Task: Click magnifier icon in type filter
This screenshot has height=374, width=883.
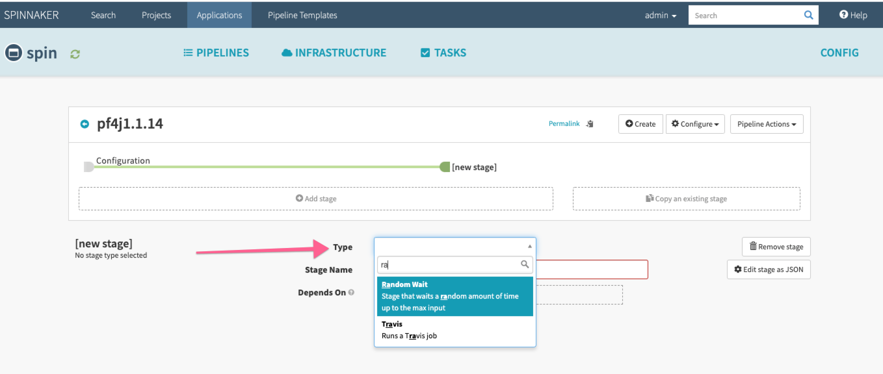Action: pyautogui.click(x=525, y=264)
